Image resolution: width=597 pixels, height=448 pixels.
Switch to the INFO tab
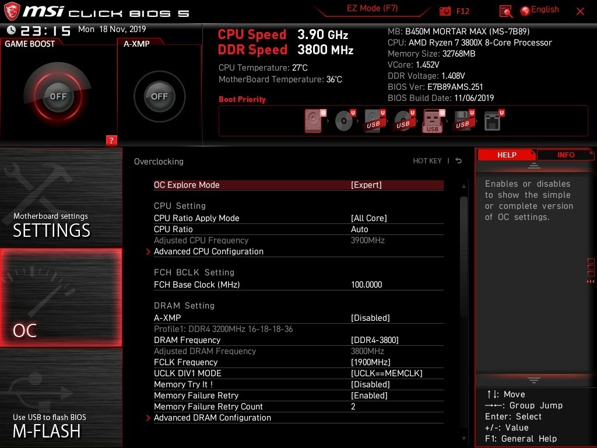tap(566, 155)
